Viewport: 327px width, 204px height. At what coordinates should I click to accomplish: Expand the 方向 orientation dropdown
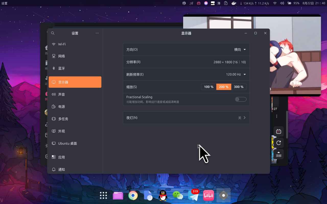point(240,49)
